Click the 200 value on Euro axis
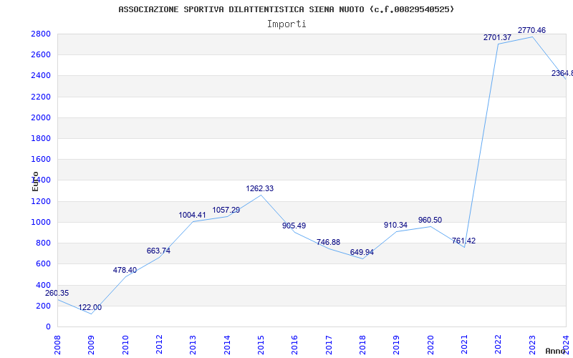Screen dimensions: 573x358 (x=43, y=306)
